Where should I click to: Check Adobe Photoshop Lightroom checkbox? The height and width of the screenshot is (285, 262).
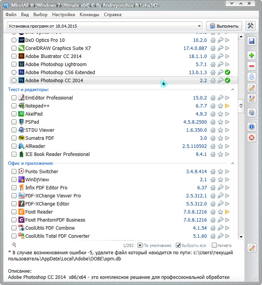pyautogui.click(x=14, y=65)
